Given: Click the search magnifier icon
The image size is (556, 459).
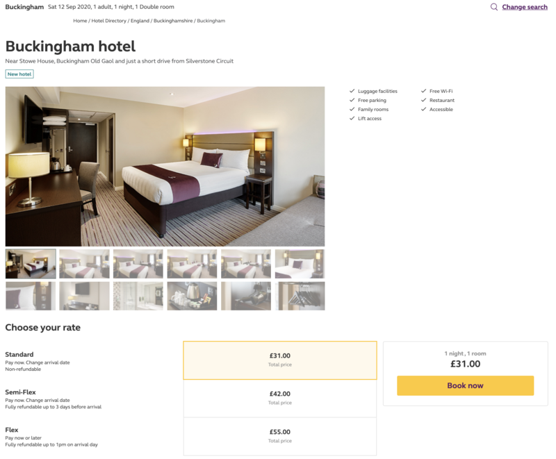Looking at the screenshot, I should pyautogui.click(x=494, y=7).
